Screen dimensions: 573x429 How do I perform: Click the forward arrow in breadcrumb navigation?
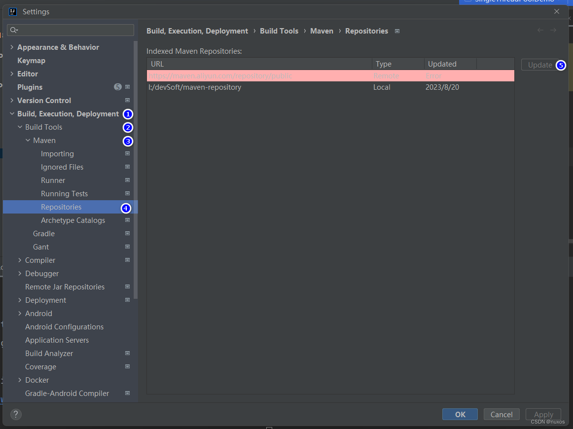click(553, 30)
